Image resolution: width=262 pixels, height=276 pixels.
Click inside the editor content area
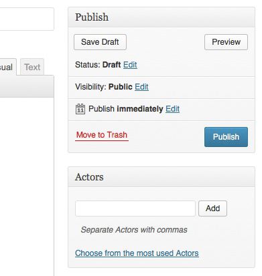pos(27,186)
